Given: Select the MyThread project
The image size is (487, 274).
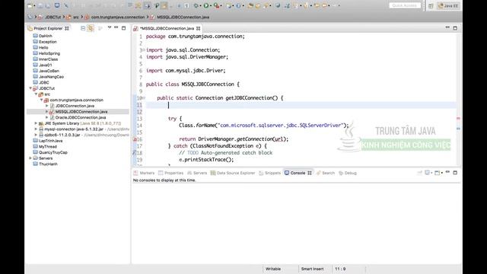Looking at the screenshot, I should pos(47,147).
